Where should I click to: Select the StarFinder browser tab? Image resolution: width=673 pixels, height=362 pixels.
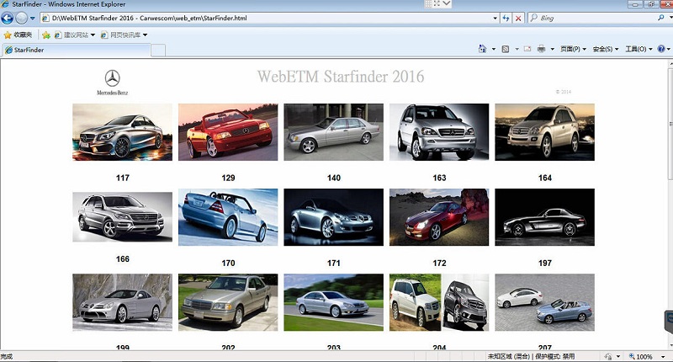[77, 50]
